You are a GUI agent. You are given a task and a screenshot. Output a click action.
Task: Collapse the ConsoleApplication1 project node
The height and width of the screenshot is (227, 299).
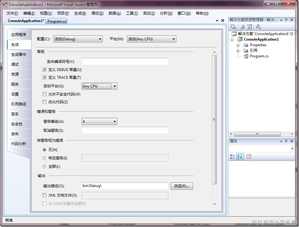(x=232, y=40)
